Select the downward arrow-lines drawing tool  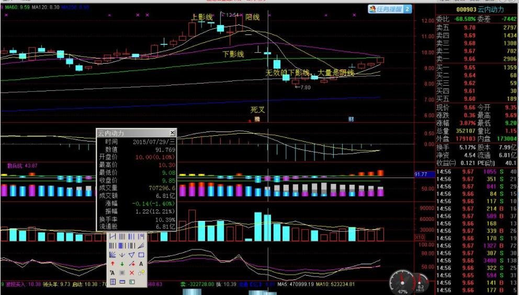tap(122, 255)
